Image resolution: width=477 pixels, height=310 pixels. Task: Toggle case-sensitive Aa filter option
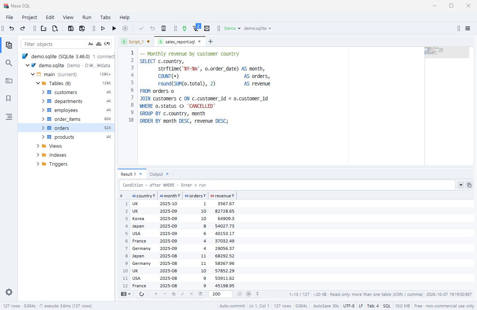point(91,44)
